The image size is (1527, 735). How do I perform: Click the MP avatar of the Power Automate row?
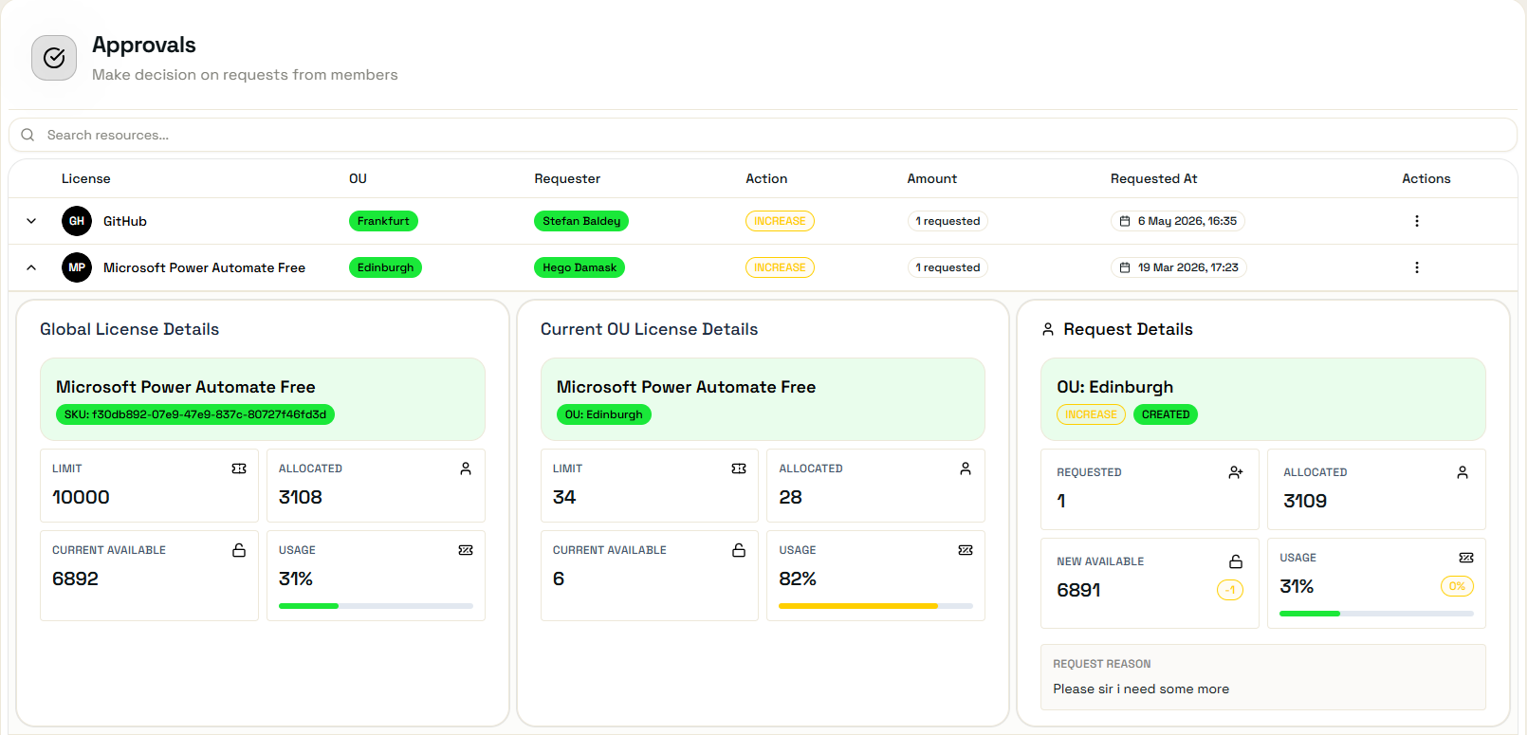pyautogui.click(x=77, y=267)
